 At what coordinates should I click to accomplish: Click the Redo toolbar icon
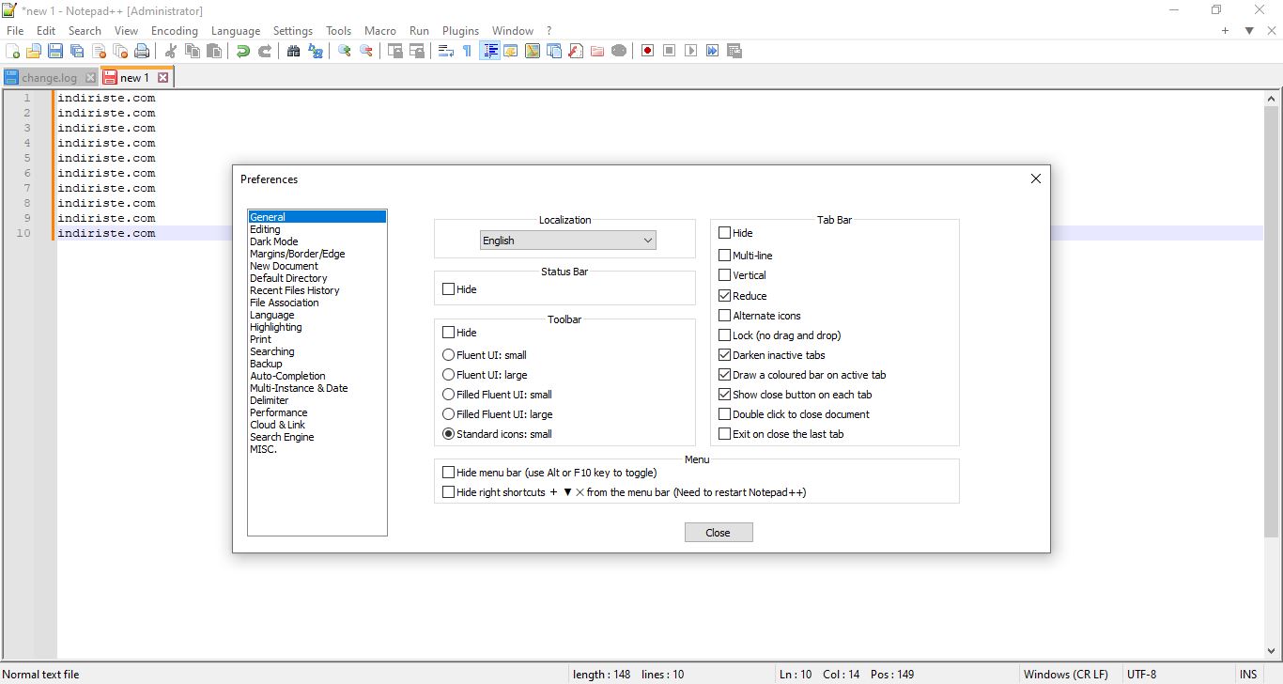[x=265, y=51]
